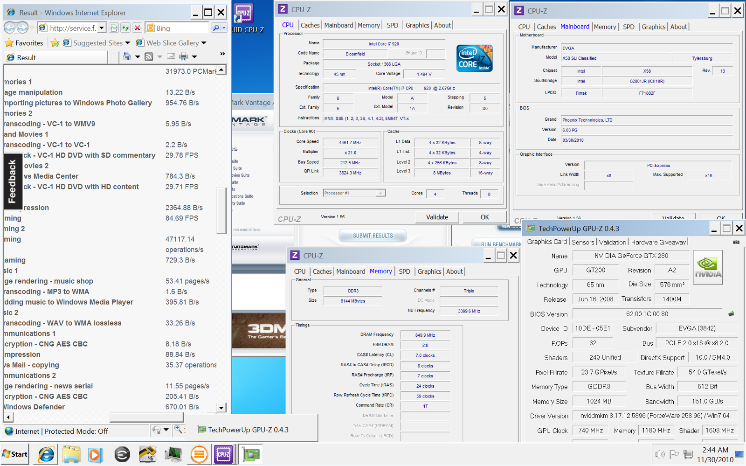Expand Suggested Sites dropdown
The height and width of the screenshot is (466, 746).
(x=127, y=43)
